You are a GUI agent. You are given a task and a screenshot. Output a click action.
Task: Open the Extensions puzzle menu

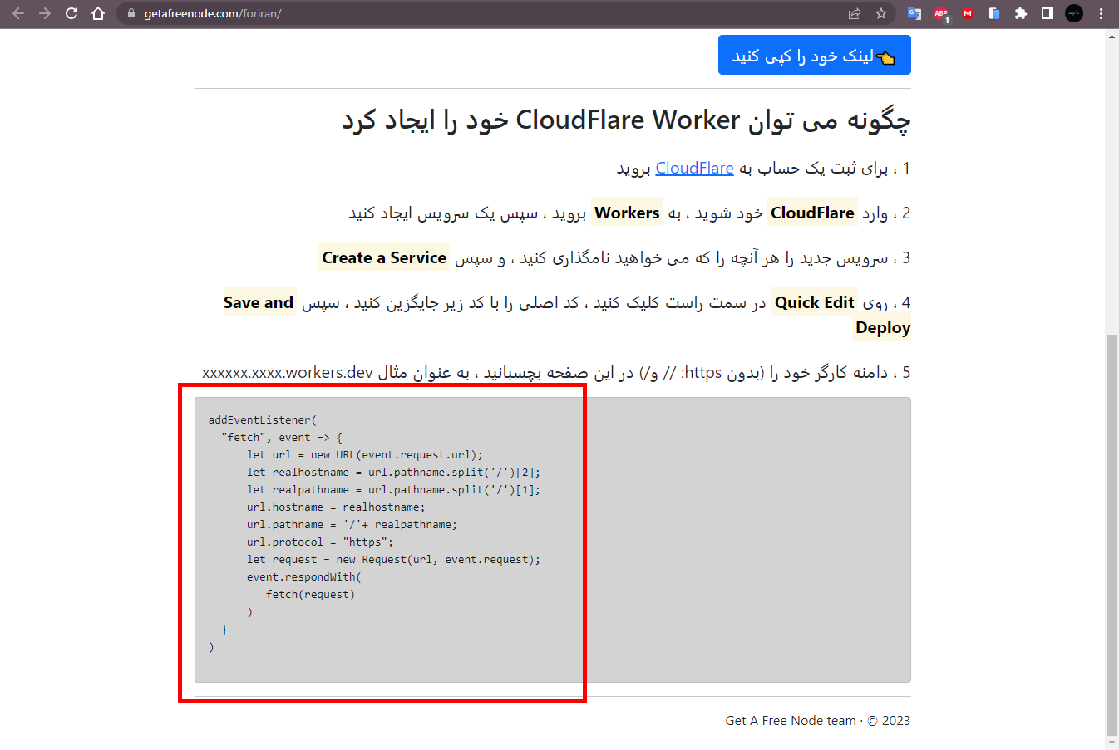click(1021, 13)
